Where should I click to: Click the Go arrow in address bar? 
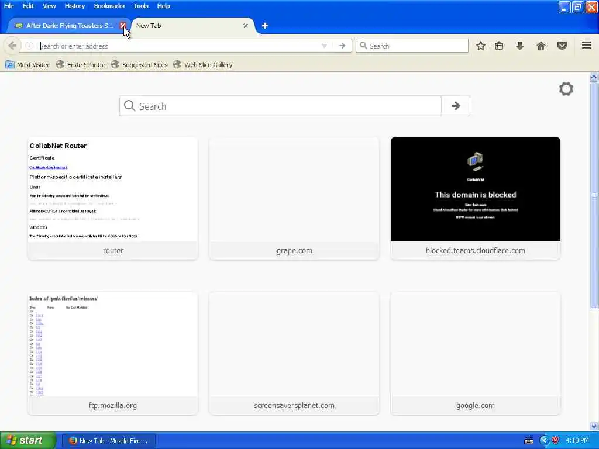click(342, 46)
